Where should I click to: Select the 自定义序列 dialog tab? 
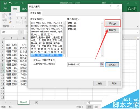pos(36,13)
